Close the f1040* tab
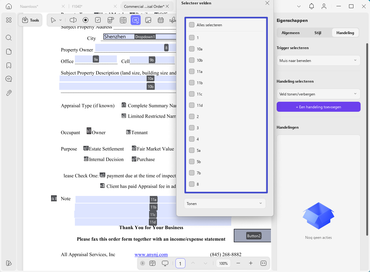Screen dimensions: 370x272 (115, 6)
